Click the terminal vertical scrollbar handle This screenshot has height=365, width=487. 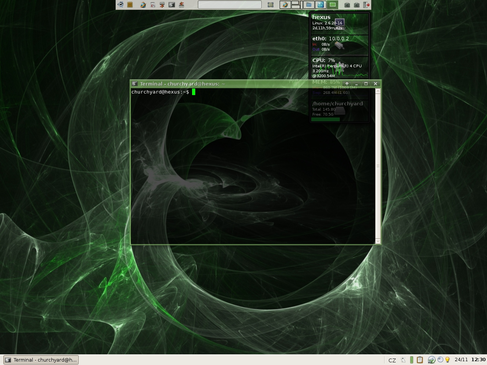click(378, 166)
